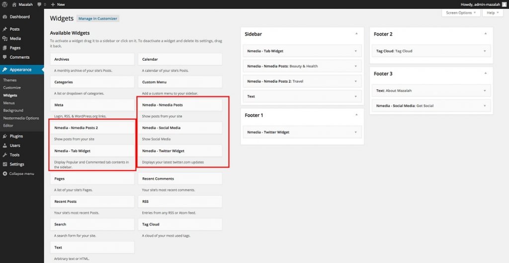Select the Nmedia - Nmedia Posts 2 available widget
Screen dimensions: 509x263
(x=92, y=128)
